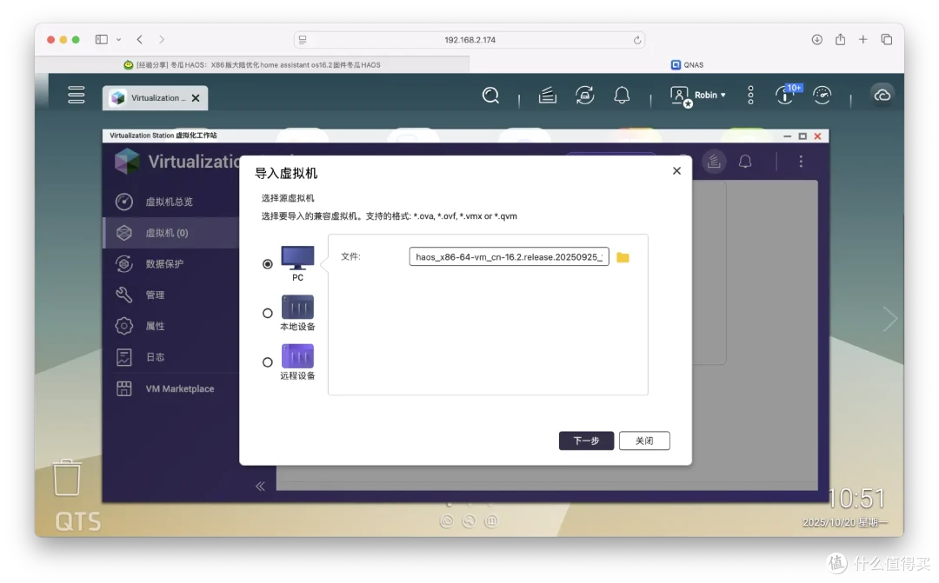Open the QTS three-dot more options icon
Viewport: 939px width, 583px height.
pos(750,96)
